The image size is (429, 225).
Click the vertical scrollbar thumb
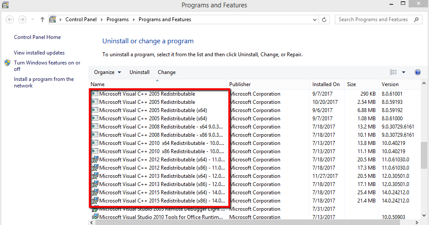[x=424, y=155]
